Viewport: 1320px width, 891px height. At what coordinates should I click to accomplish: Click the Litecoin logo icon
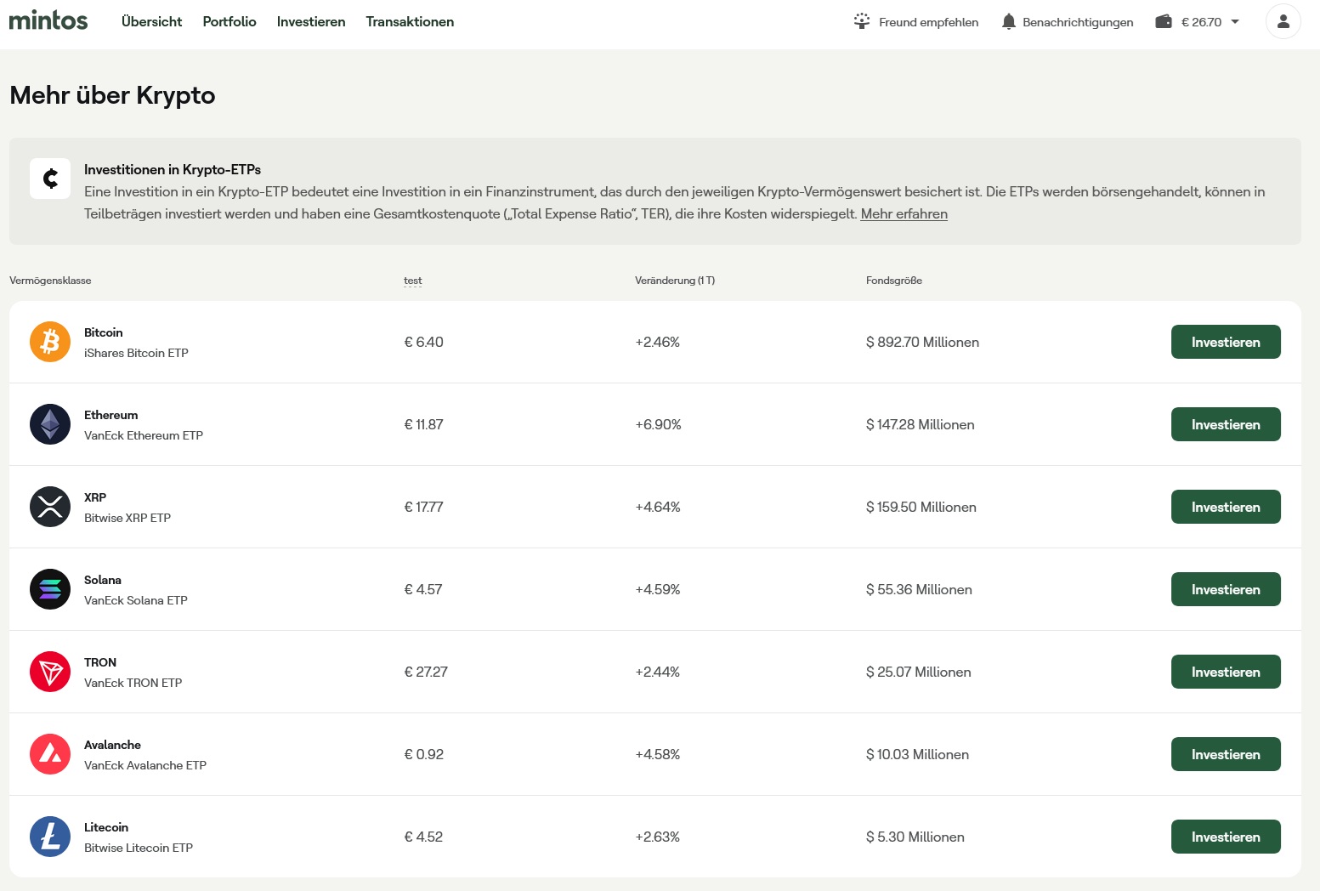(50, 837)
